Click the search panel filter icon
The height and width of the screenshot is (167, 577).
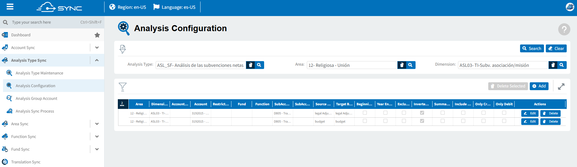(x=123, y=49)
